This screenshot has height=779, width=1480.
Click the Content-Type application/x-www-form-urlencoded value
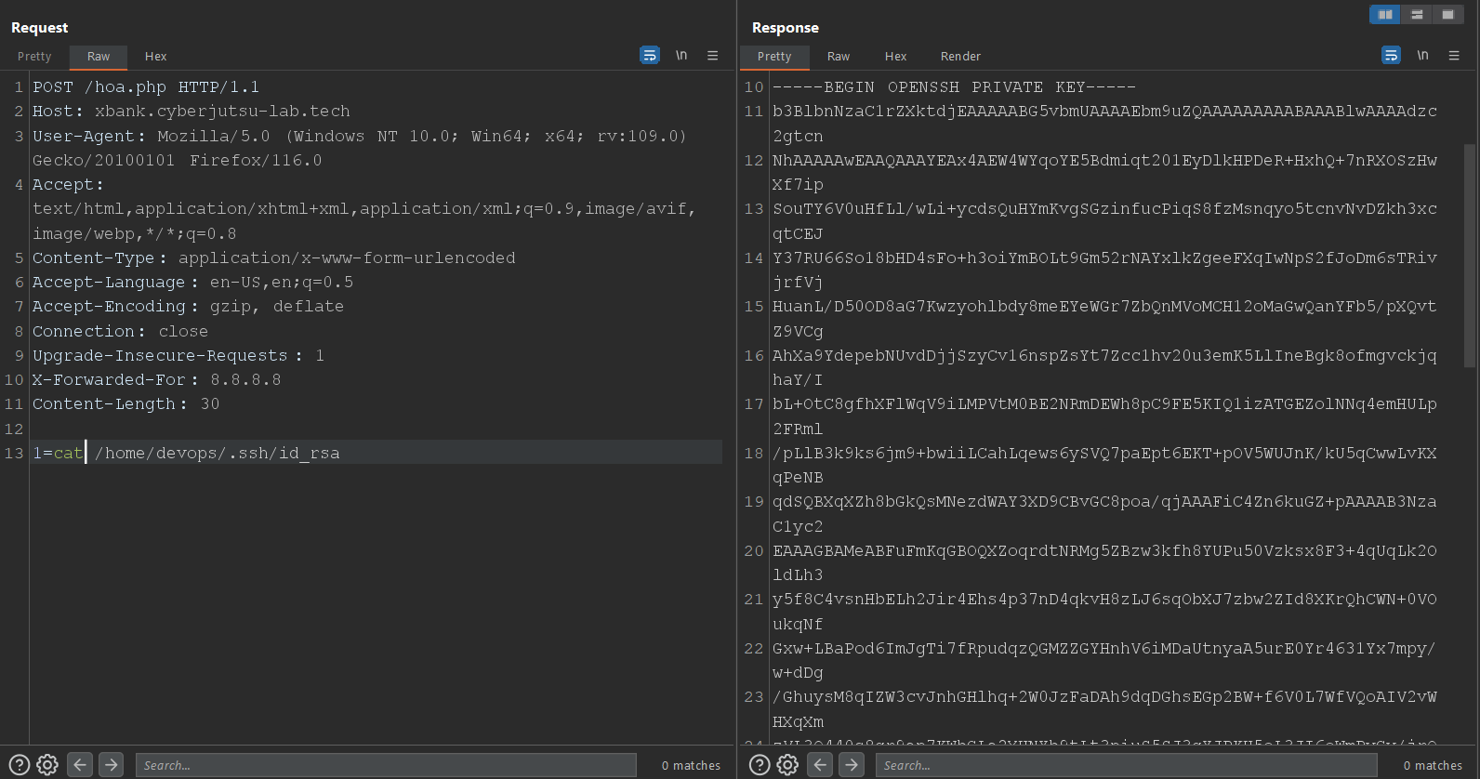(347, 257)
